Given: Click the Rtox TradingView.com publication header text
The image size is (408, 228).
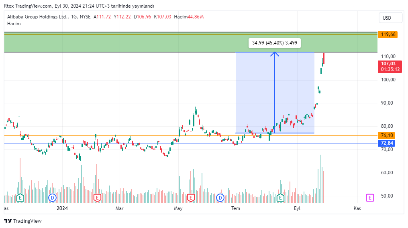Looking at the screenshot, I should pos(79,6).
